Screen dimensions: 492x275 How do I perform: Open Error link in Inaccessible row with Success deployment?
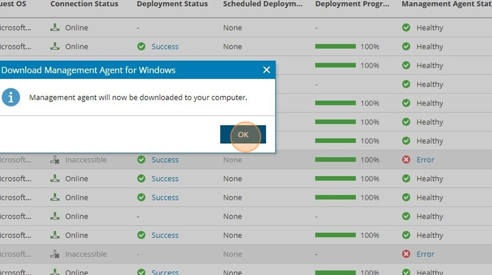[425, 160]
